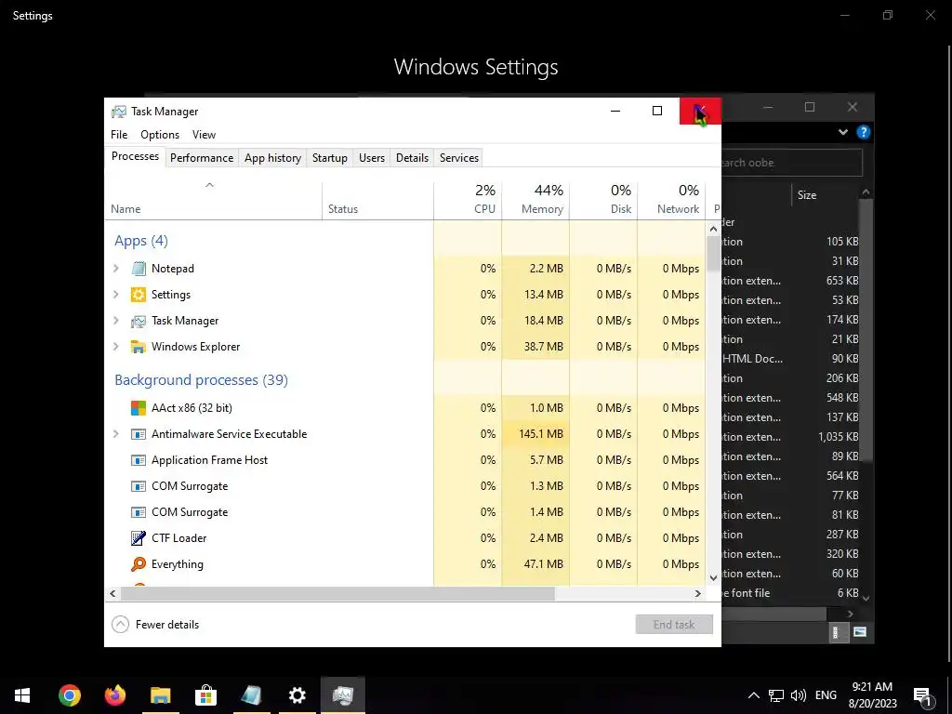The width and height of the screenshot is (952, 714).
Task: Sort Explorer files by Size column
Action: [x=826, y=195]
